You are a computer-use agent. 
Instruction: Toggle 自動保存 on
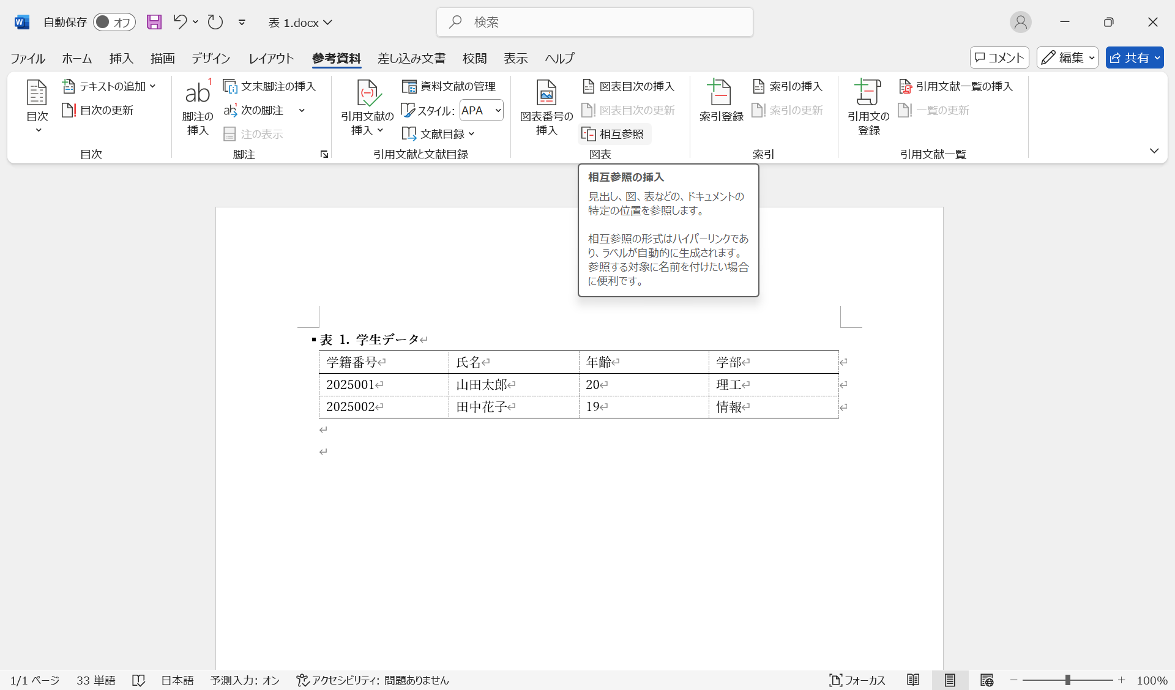point(114,22)
